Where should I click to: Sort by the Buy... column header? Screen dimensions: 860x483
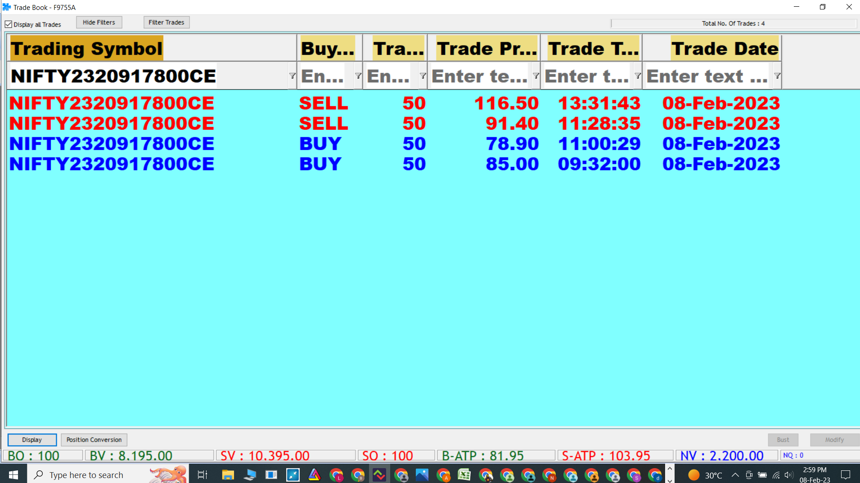click(x=330, y=48)
